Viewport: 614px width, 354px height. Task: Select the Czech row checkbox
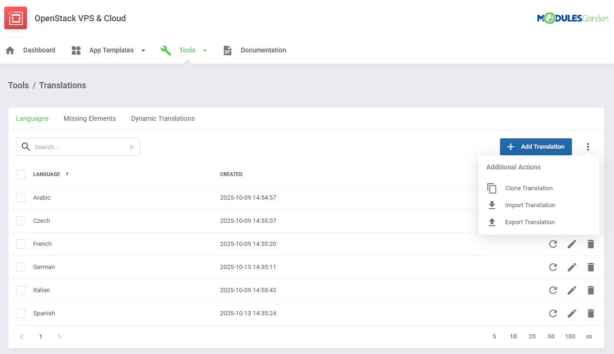click(21, 220)
